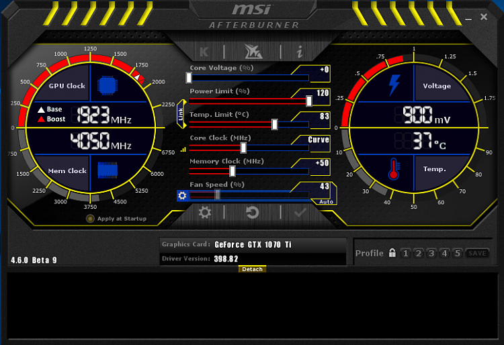This screenshot has height=345, width=504.
Task: Click the Memory Clock slider handle
Action: (233, 171)
